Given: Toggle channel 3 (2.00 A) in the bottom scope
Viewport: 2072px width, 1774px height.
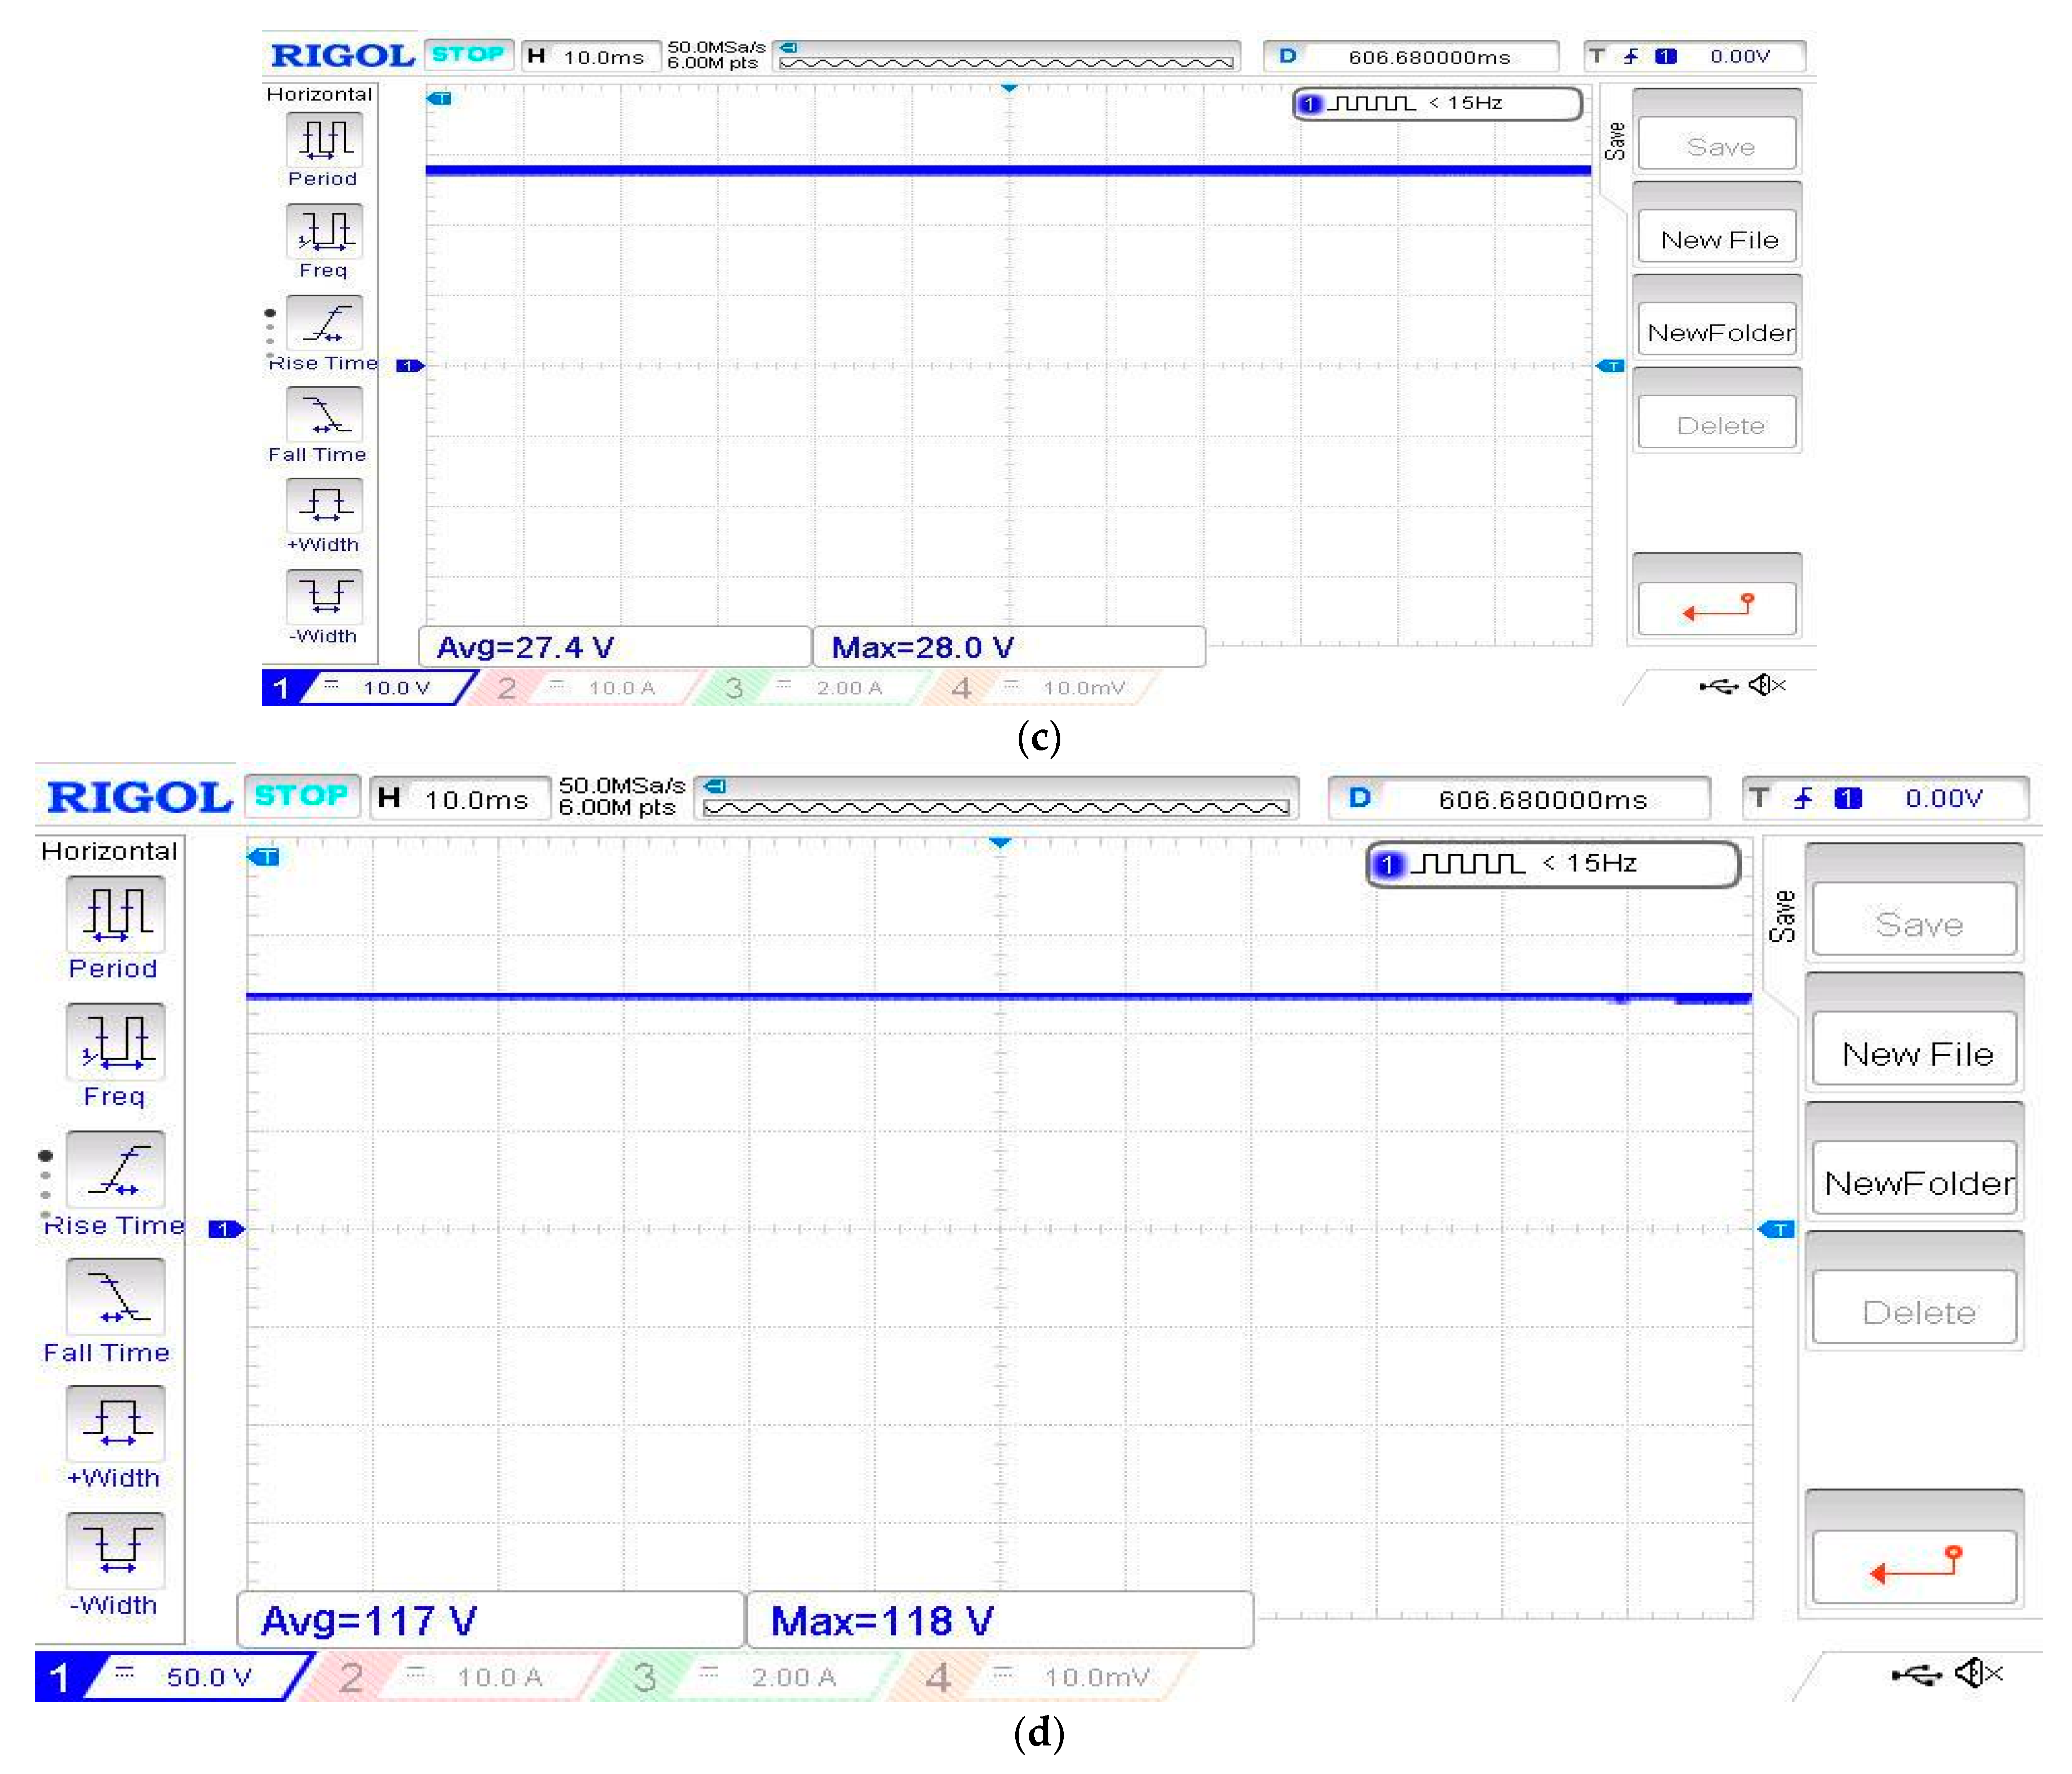Looking at the screenshot, I should point(745,1677).
